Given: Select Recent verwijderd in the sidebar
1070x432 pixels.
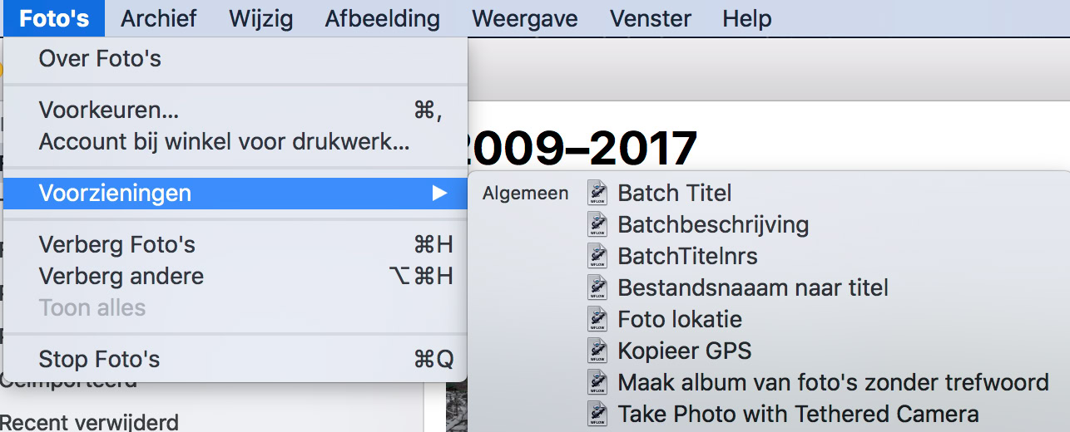Looking at the screenshot, I should coord(89,423).
